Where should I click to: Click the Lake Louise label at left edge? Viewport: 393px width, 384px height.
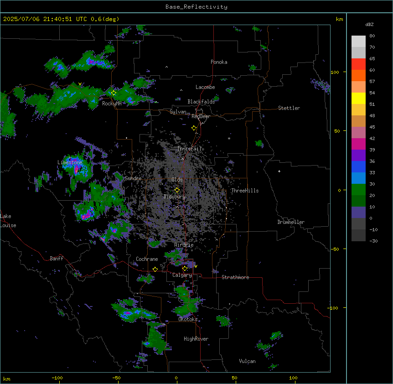8,221
